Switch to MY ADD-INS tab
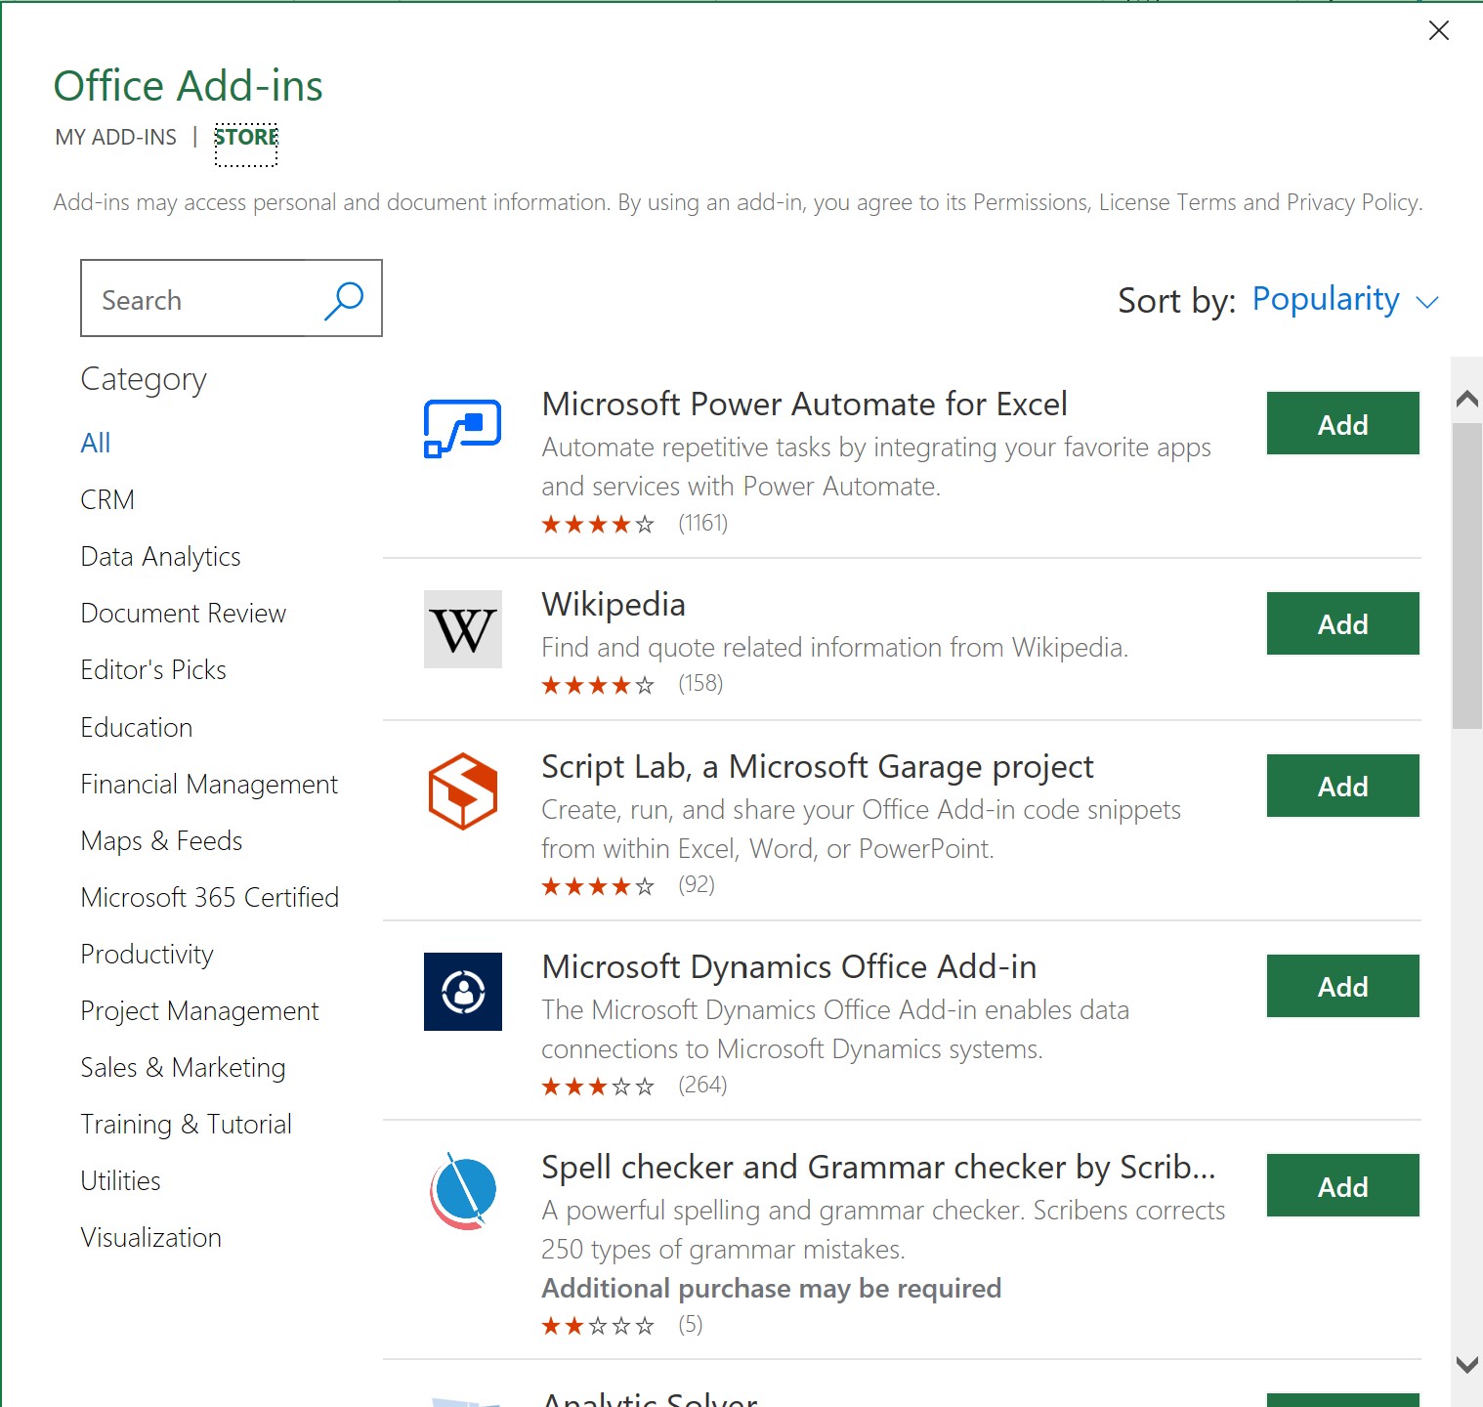 tap(116, 137)
